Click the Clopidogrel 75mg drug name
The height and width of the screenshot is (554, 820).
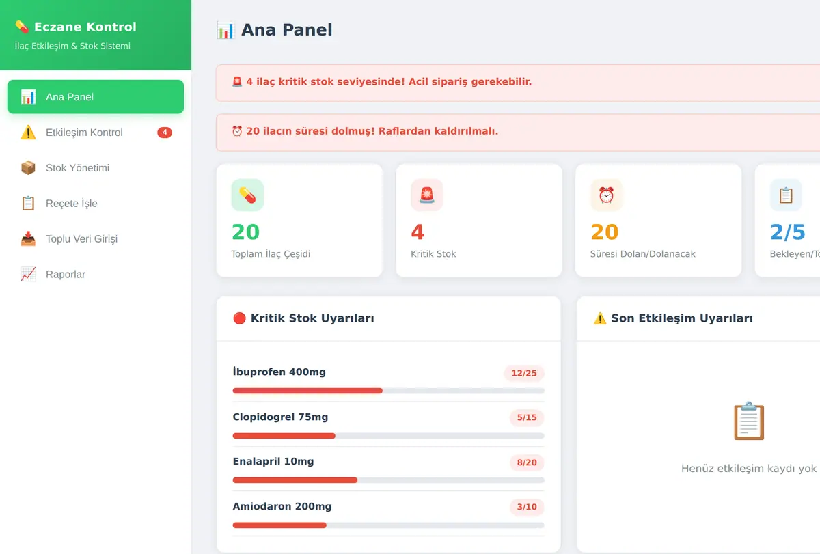pos(281,417)
